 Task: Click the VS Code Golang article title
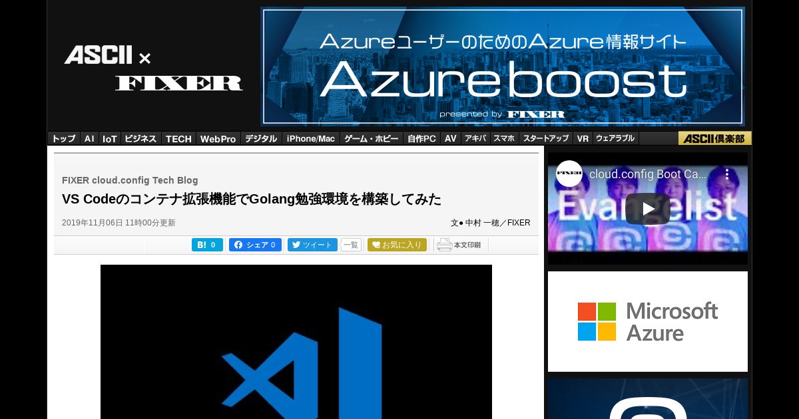pos(252,199)
